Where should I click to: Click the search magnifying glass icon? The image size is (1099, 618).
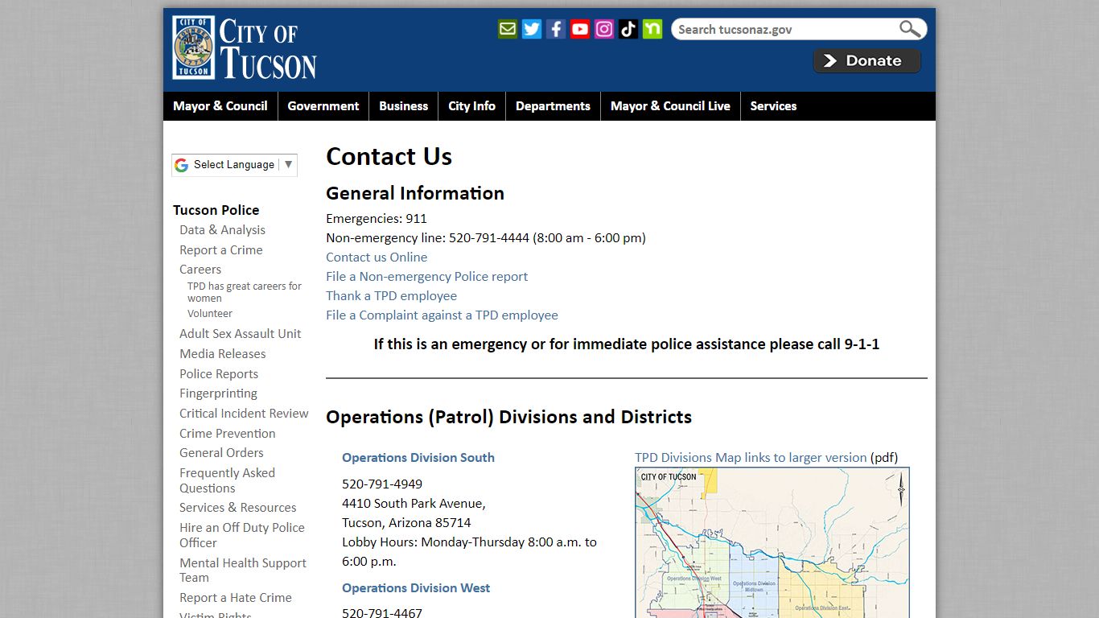[910, 29]
